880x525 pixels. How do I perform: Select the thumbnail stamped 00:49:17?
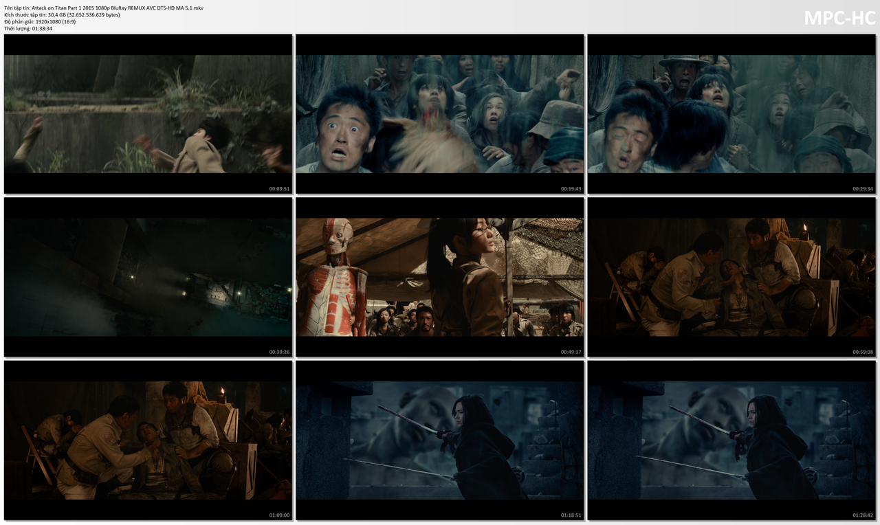tap(439, 277)
